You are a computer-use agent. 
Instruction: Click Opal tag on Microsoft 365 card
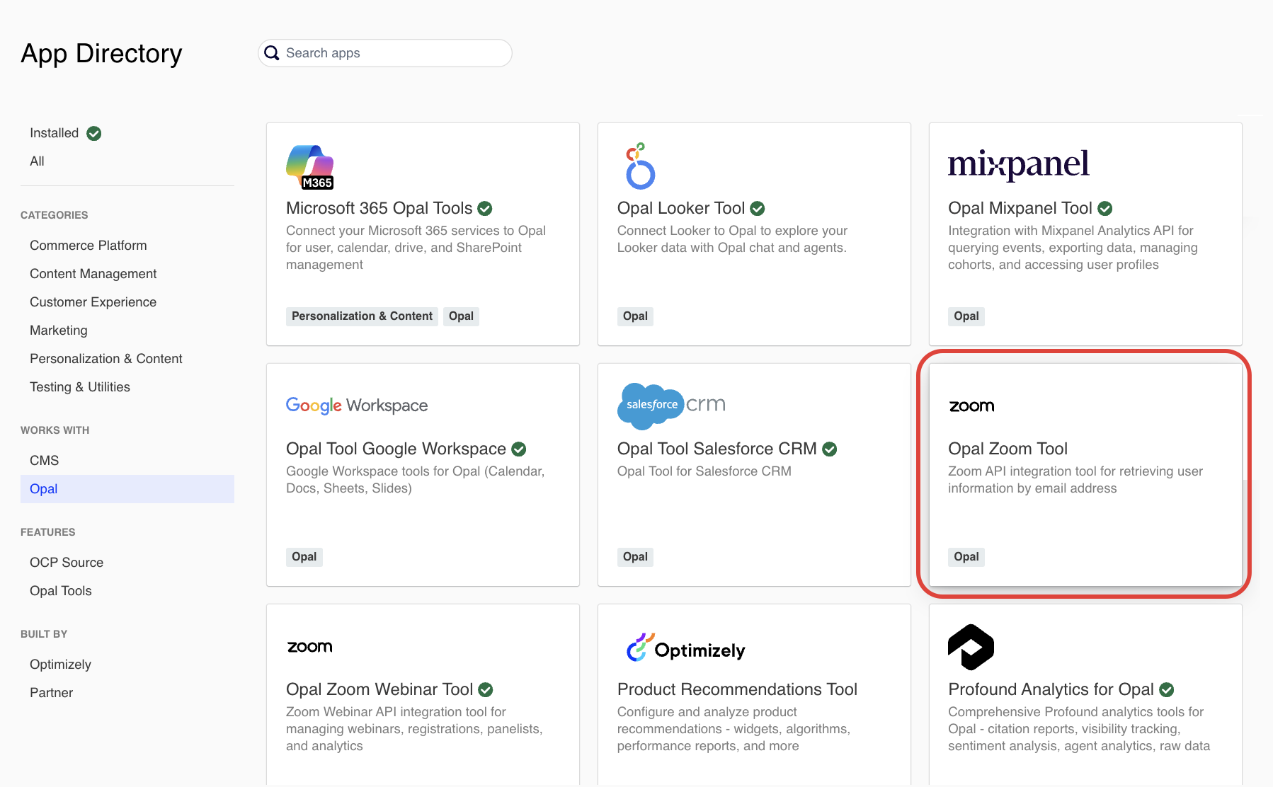pyautogui.click(x=461, y=316)
